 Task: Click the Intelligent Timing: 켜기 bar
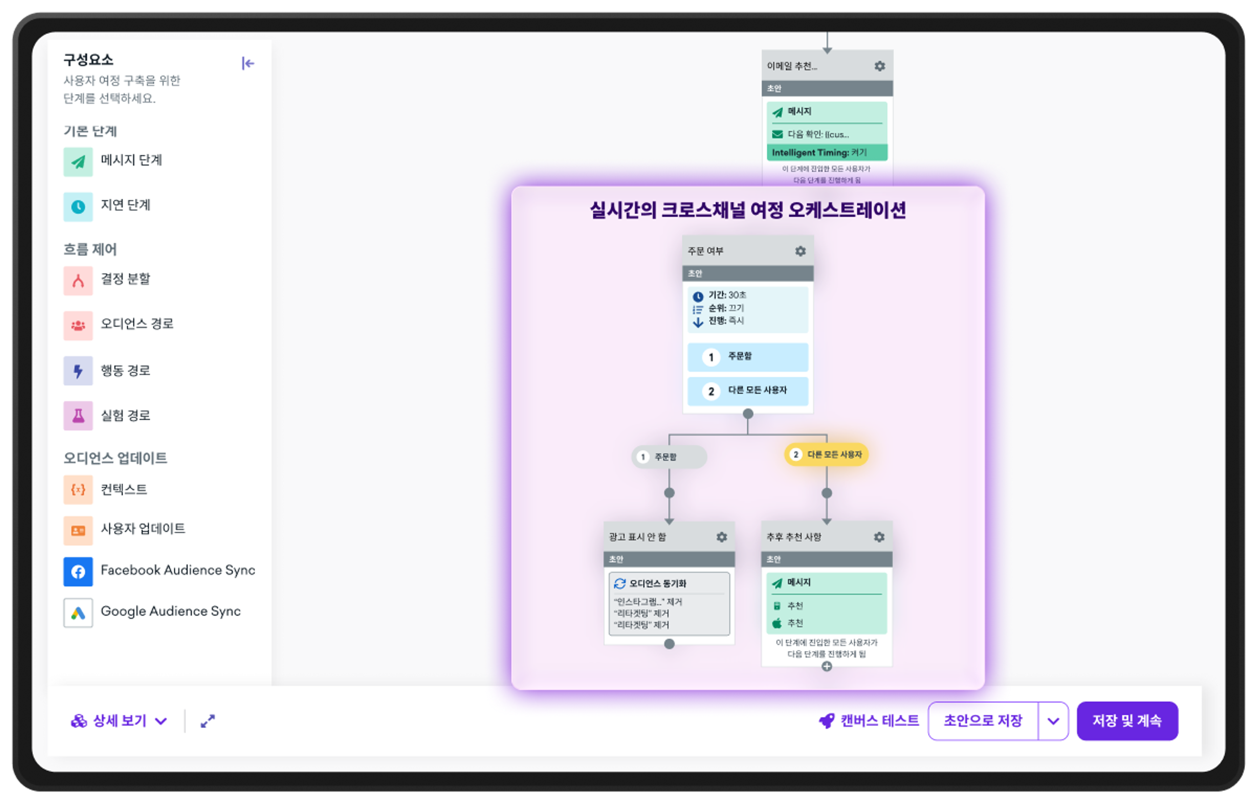coord(827,152)
